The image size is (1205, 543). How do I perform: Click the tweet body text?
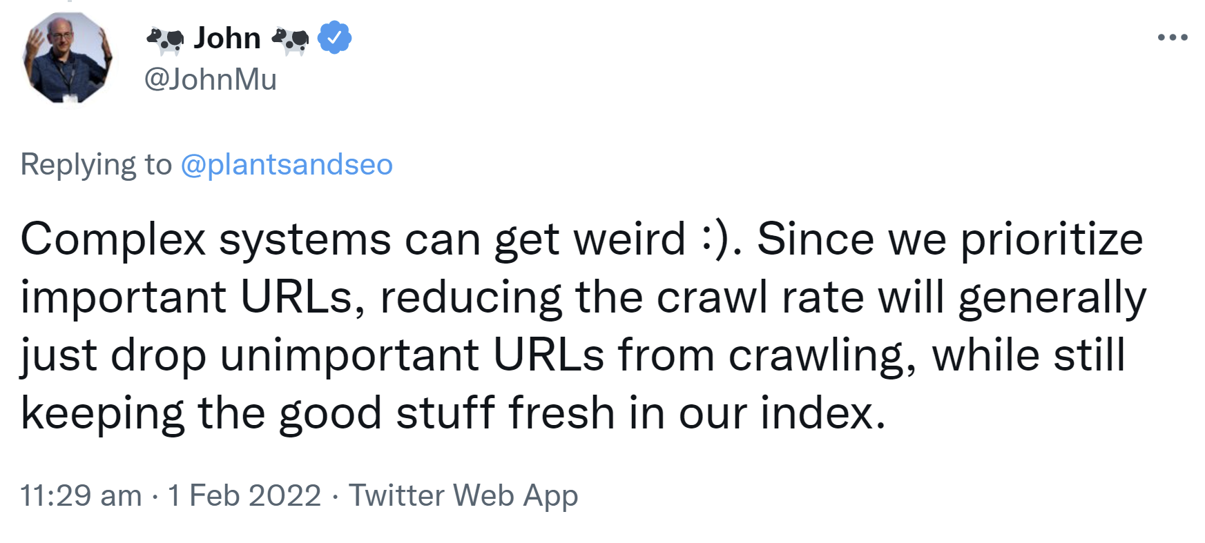pyautogui.click(x=552, y=324)
